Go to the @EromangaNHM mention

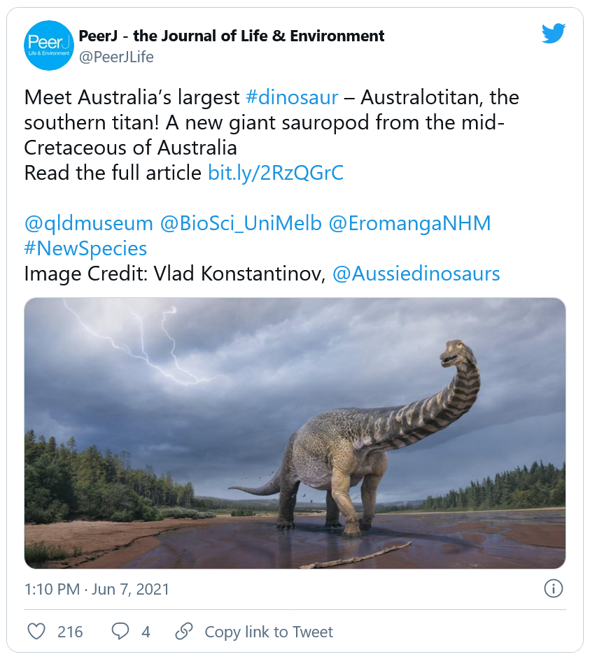411,223
